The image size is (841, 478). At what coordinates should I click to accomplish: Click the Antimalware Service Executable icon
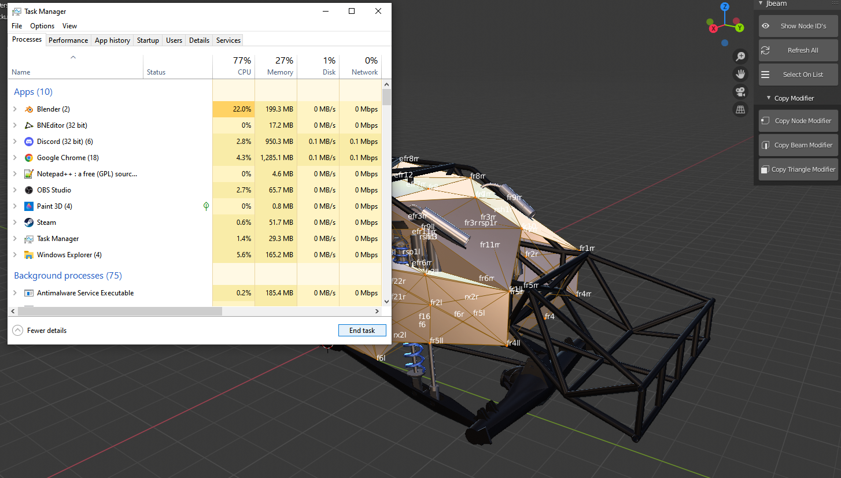tap(29, 293)
